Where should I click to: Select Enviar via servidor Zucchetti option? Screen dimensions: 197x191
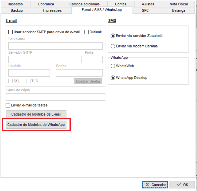click(x=113, y=36)
